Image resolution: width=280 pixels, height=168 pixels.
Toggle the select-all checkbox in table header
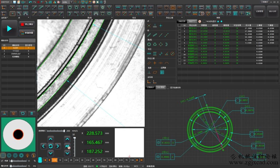click(x=179, y=25)
